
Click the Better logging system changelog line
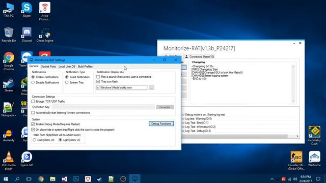coord(210,76)
